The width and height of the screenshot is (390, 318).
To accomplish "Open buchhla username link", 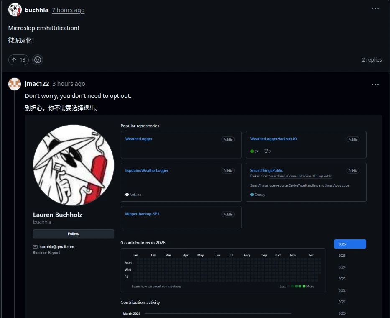I will point(36,10).
